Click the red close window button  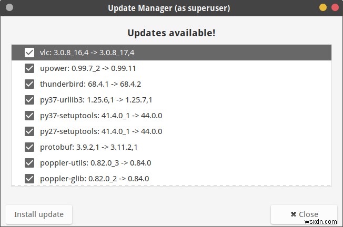point(335,7)
